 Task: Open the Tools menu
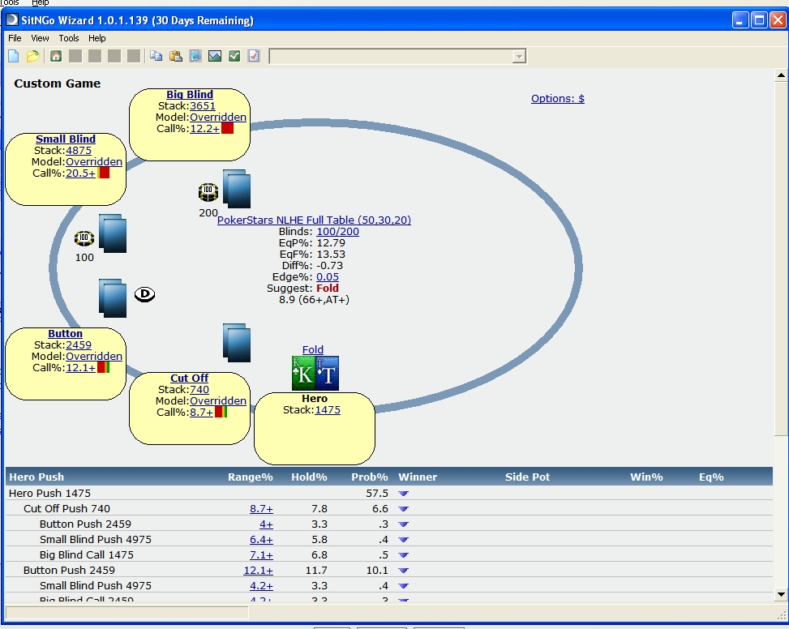pos(68,38)
